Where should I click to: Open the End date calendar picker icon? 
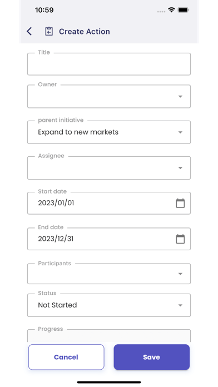(180, 239)
